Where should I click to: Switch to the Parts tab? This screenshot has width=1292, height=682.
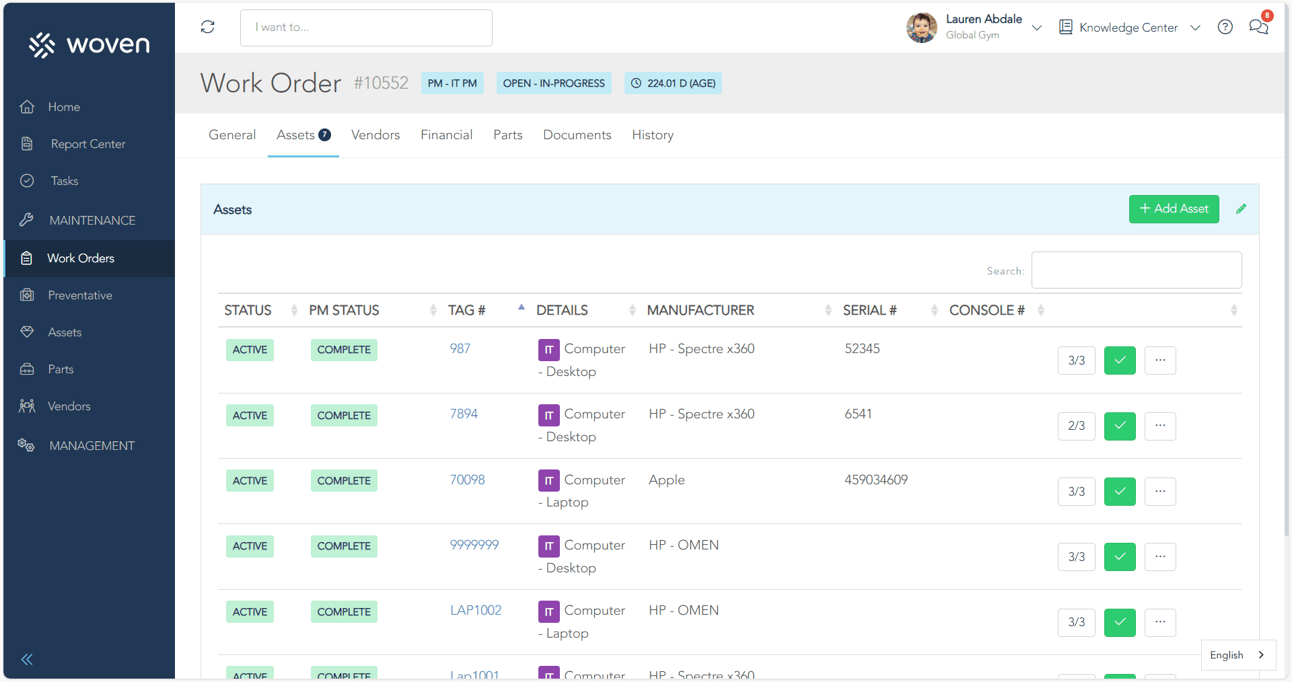click(508, 135)
